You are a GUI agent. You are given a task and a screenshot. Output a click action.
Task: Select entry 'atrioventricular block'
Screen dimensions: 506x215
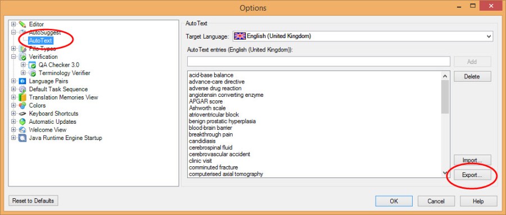coord(214,115)
